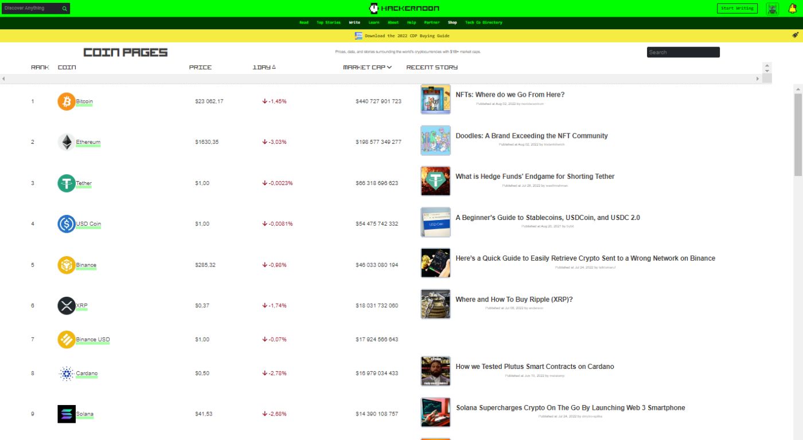Open the About menu item

click(393, 23)
